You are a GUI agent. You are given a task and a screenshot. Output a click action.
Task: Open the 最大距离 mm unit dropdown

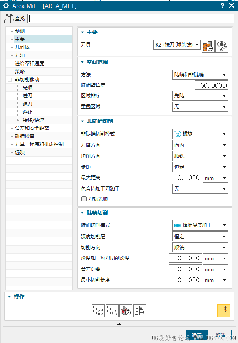point(215,178)
